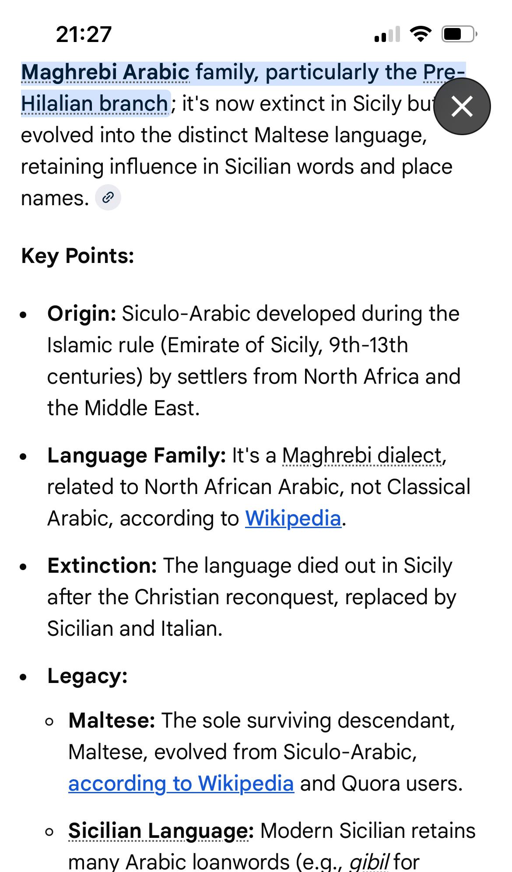The height and width of the screenshot is (872, 512).
Task: Tap the bold "Language Family:" label
Action: point(137,455)
